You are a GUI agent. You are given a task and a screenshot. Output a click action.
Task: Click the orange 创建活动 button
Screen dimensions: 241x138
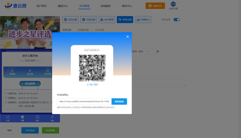155,6
